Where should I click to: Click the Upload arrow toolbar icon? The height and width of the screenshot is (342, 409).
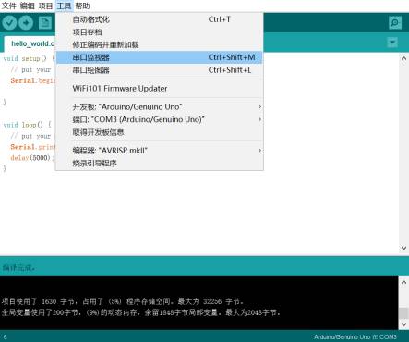pyautogui.click(x=26, y=22)
